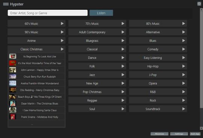Play Easy Listening arrow icon

click(x=183, y=58)
